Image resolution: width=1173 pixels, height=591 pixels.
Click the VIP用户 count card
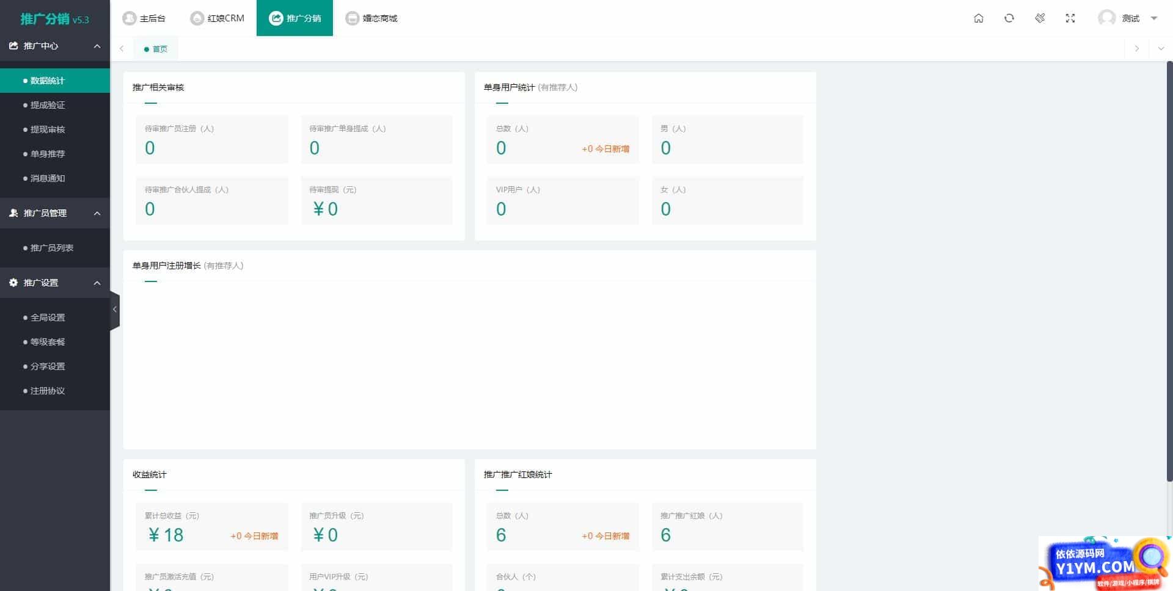pyautogui.click(x=563, y=200)
